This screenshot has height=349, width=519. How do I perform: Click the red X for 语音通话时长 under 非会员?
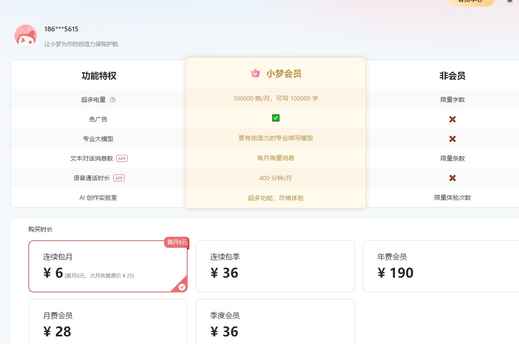[x=452, y=178]
